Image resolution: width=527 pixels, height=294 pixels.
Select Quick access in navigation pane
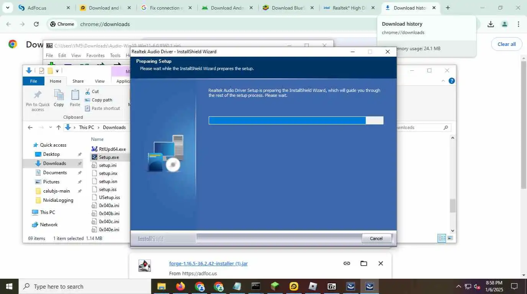tap(53, 145)
